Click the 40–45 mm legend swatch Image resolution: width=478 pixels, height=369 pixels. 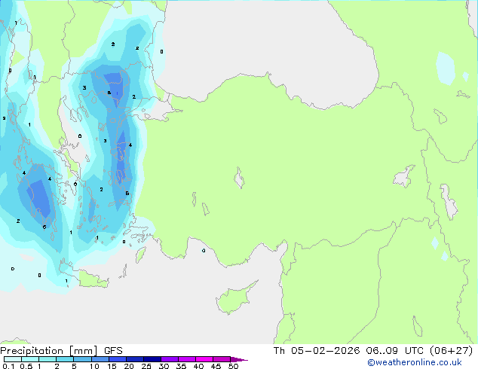pos(204,359)
